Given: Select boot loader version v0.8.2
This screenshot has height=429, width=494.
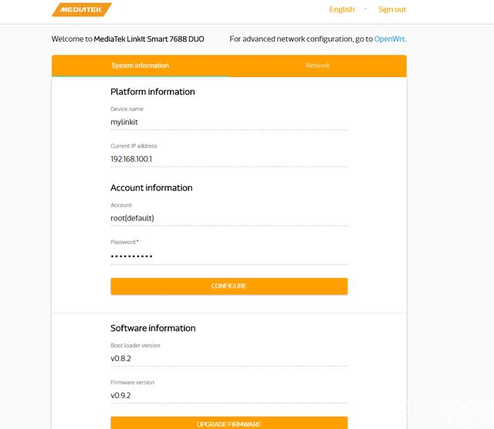Looking at the screenshot, I should 120,359.
